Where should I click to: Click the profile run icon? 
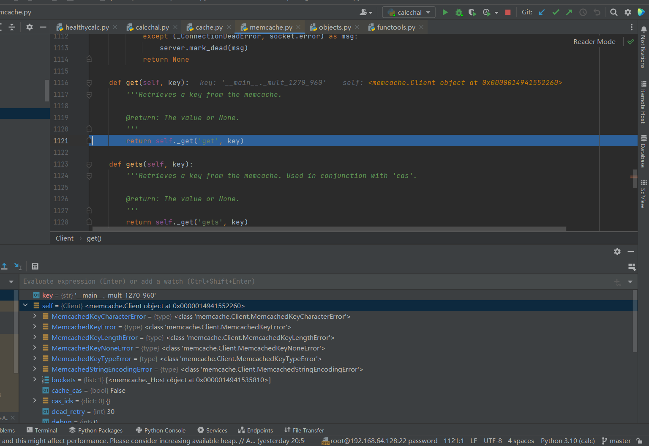pos(487,12)
